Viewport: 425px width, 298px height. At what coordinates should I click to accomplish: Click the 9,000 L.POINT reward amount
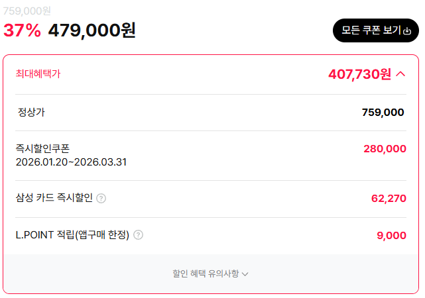coord(391,235)
